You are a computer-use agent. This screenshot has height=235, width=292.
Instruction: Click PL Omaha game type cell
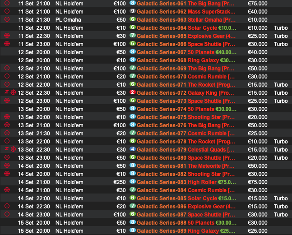click(x=68, y=20)
